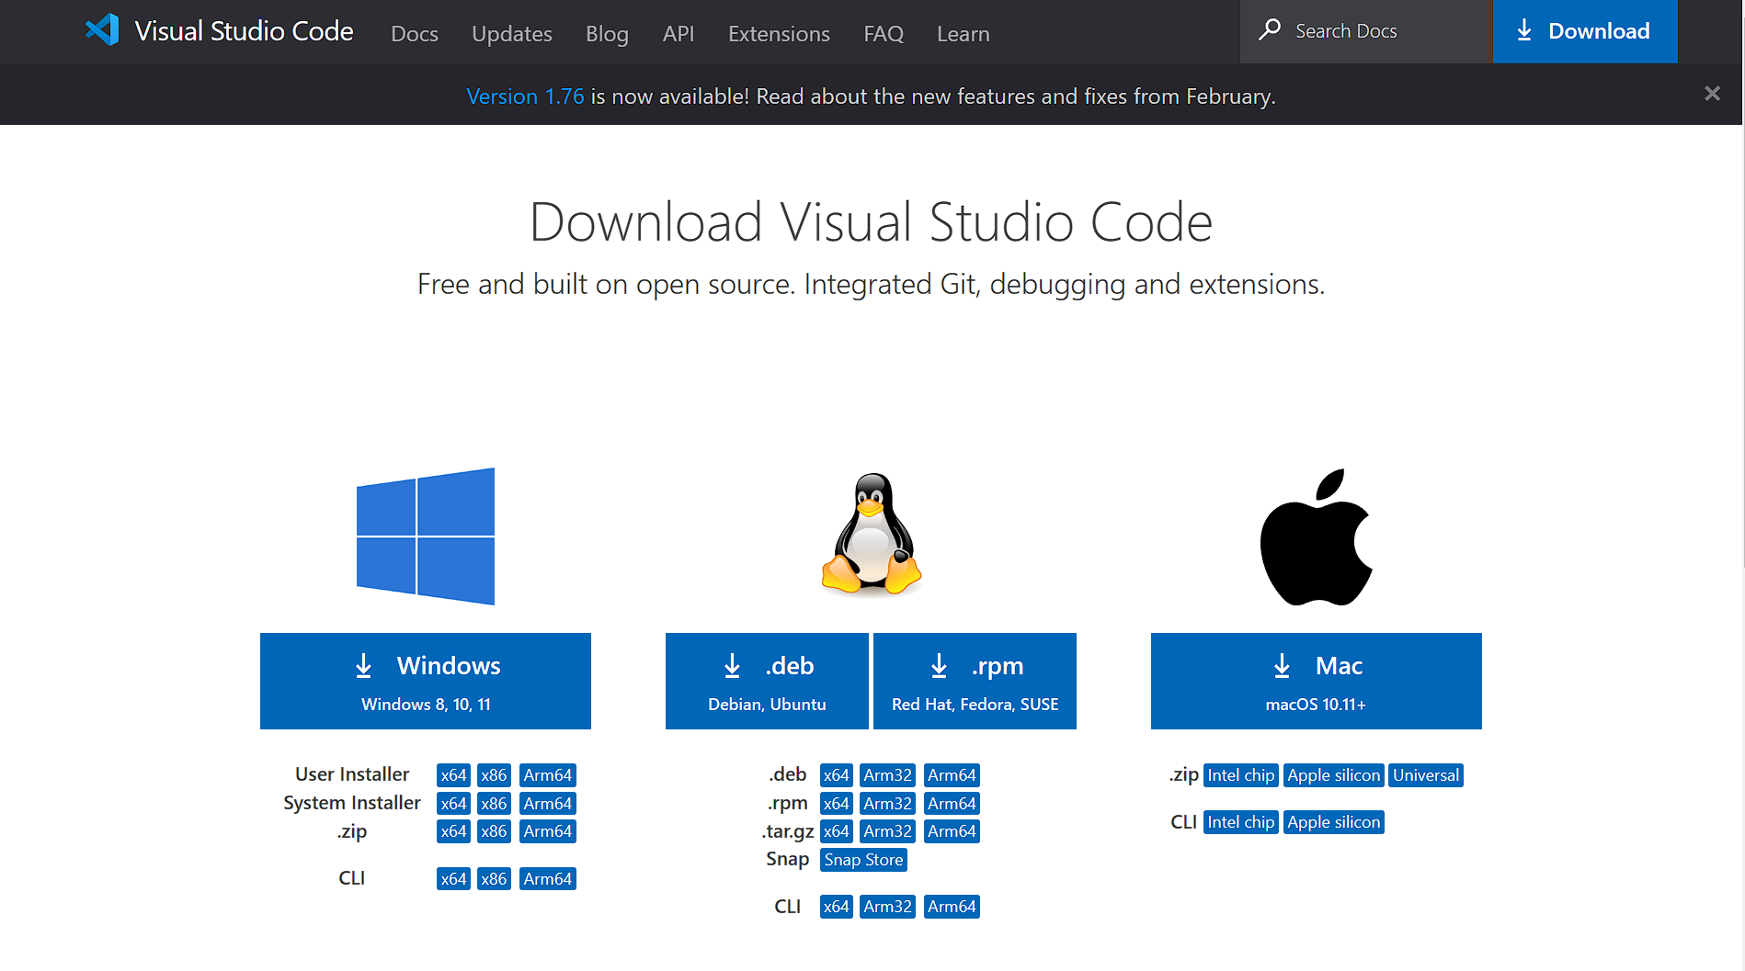Download Linux .tar.gz Arm64 archive
Screen dimensions: 1745x971
tap(952, 831)
